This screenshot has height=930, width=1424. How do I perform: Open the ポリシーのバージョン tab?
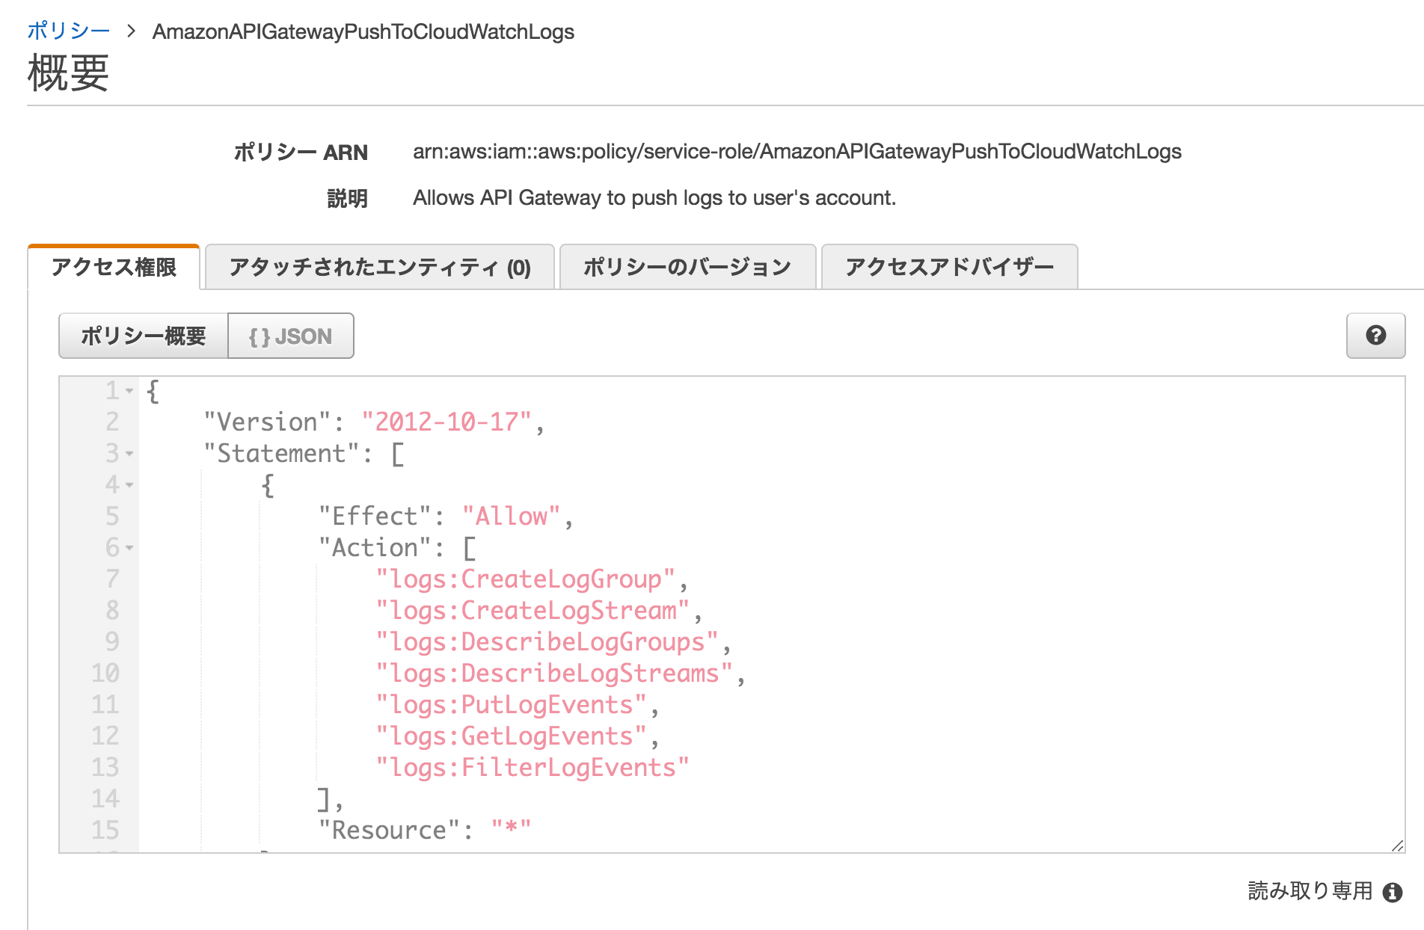(687, 267)
